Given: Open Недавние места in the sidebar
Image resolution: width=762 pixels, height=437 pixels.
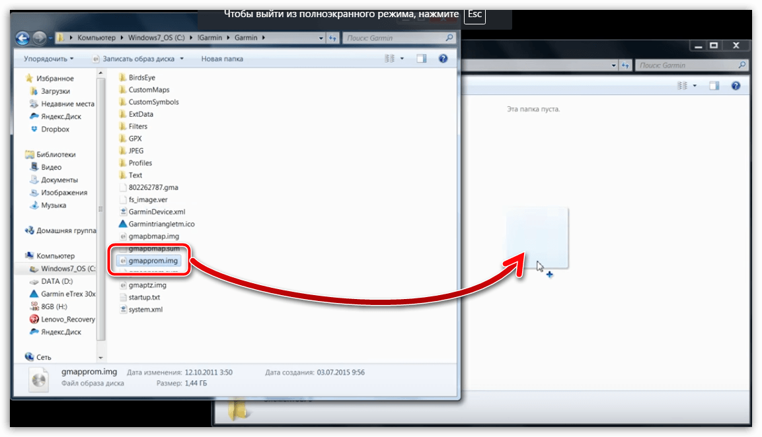Looking at the screenshot, I should pos(62,104).
